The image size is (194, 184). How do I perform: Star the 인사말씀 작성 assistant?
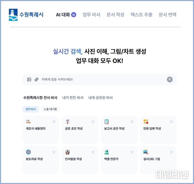click(x=93, y=152)
